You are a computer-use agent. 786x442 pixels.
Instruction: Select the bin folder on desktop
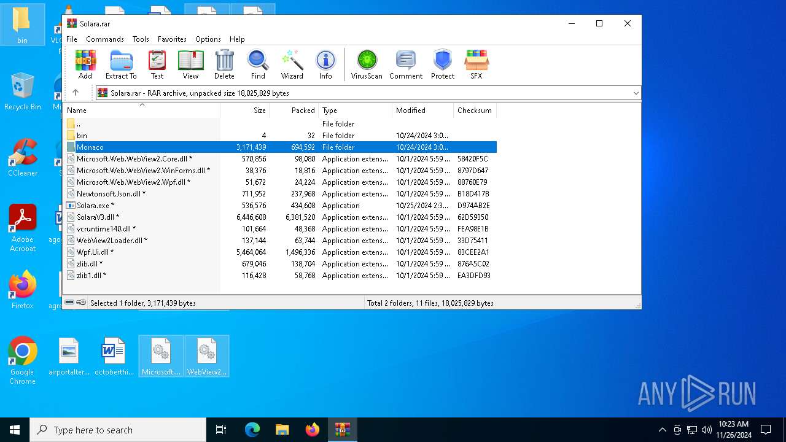point(22,26)
